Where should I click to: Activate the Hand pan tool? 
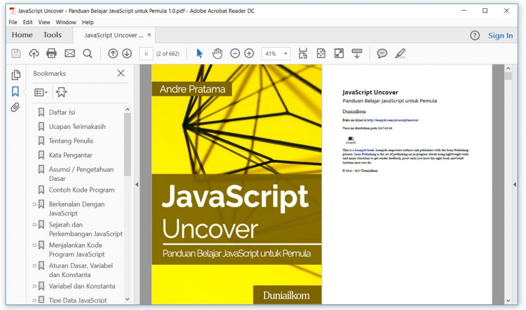click(217, 53)
